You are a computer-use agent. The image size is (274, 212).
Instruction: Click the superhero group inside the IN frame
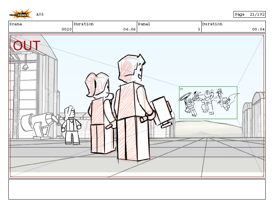coord(209,102)
